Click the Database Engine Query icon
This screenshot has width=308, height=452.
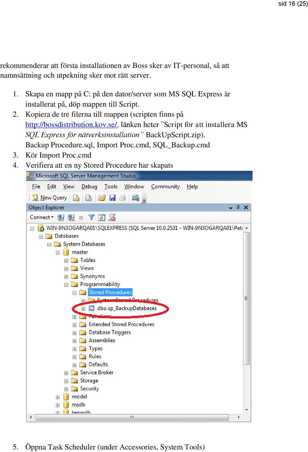(x=76, y=198)
